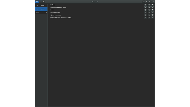This screenshot has width=190, height=107.
Task: Edit the 'GPaste' clipboard entry
Action: pos(146,5)
